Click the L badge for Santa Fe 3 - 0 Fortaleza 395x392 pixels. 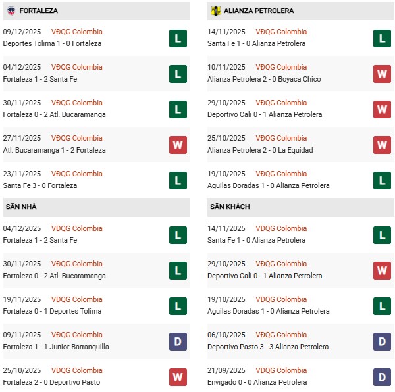coord(177,180)
